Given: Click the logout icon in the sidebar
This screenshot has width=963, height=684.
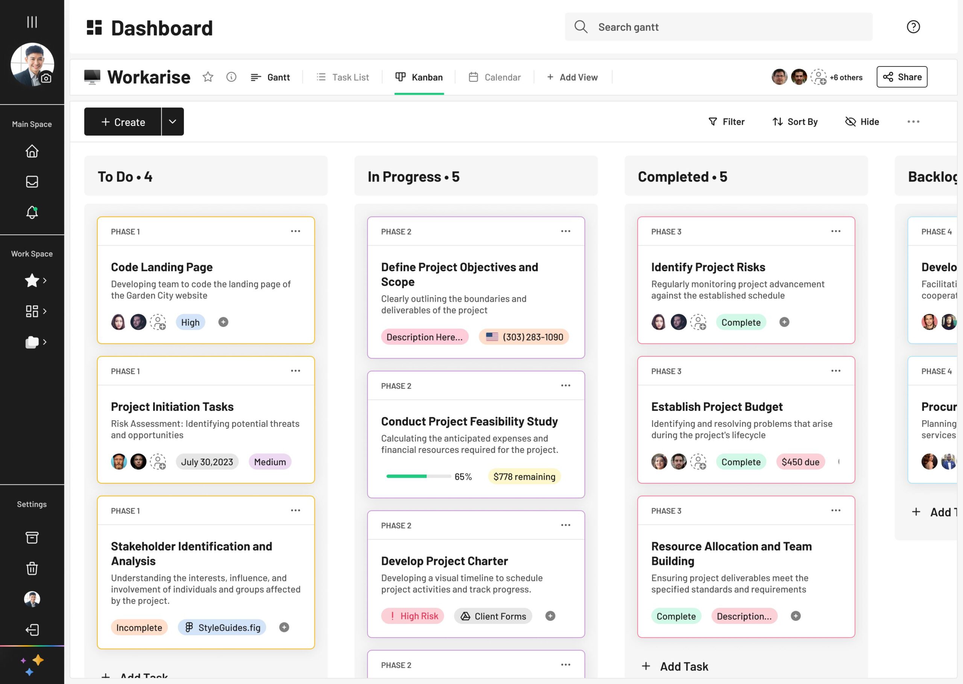Looking at the screenshot, I should pos(32,630).
